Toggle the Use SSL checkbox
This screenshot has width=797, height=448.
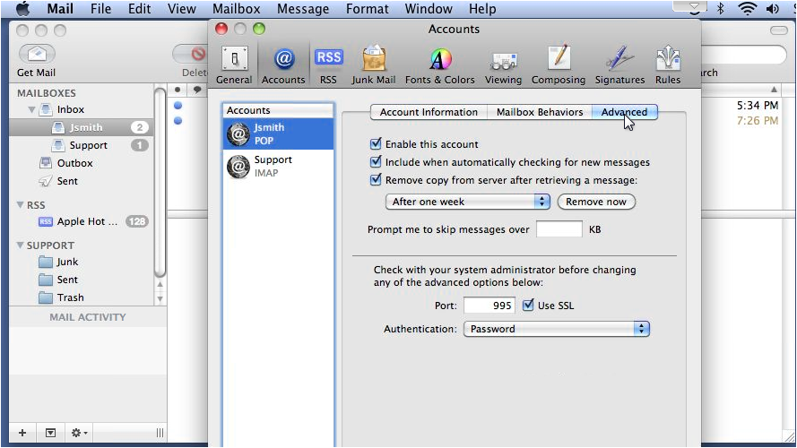click(x=528, y=305)
